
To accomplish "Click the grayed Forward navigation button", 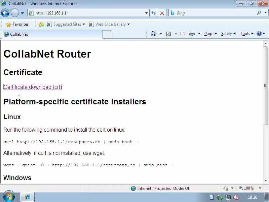I will (15, 13).
